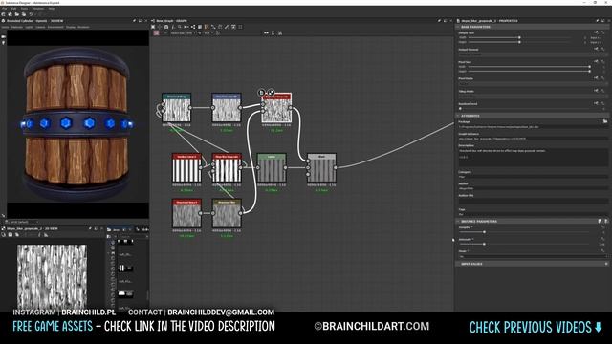The width and height of the screenshot is (612, 344).
Task: Click into the Description text field
Action: click(x=533, y=157)
